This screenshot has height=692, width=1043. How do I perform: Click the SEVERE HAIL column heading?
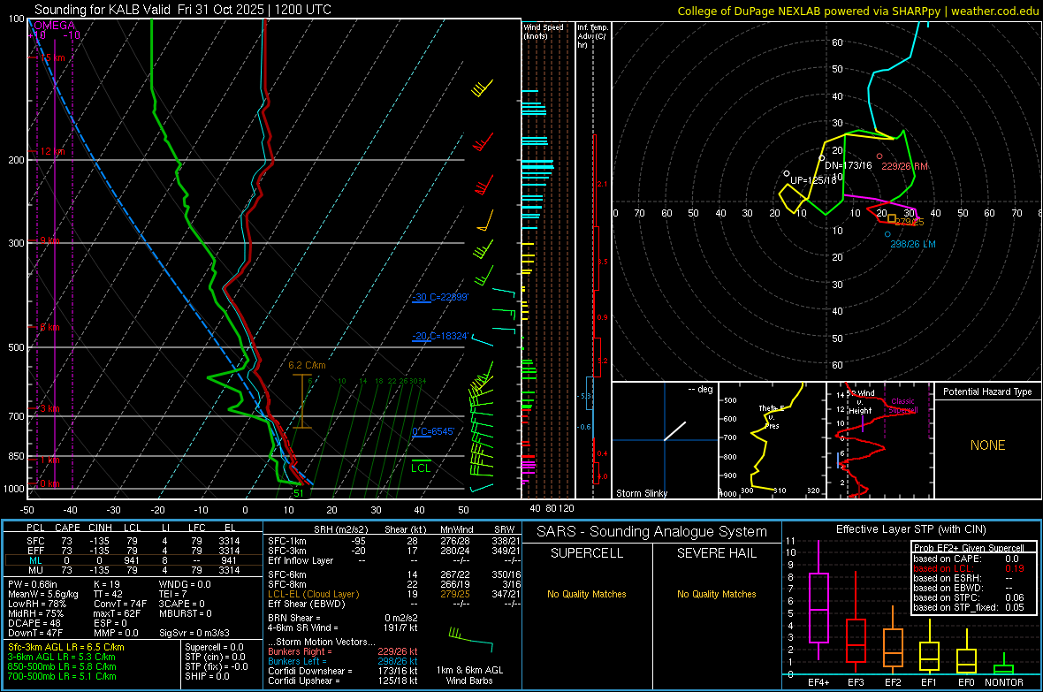pyautogui.click(x=716, y=553)
